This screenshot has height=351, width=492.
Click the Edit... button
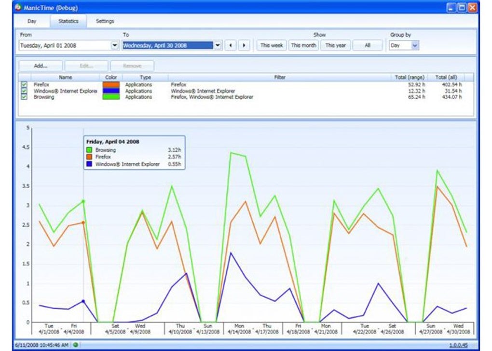(86, 66)
